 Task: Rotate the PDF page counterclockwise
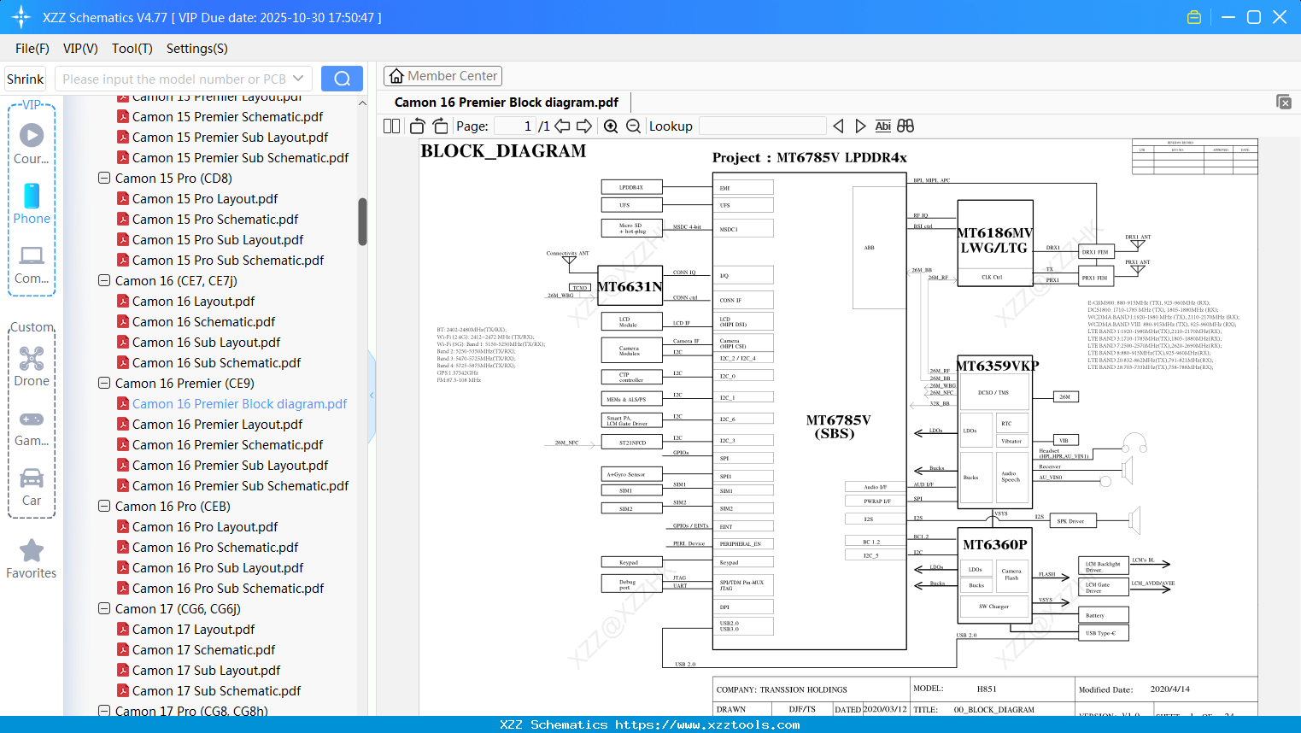[416, 126]
